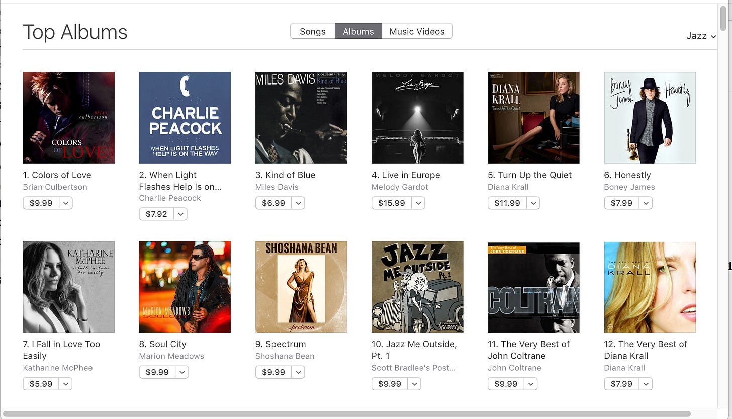Screen dimensions: 732x419
Task: Open the John Coltrane album artwork
Action: pos(533,287)
